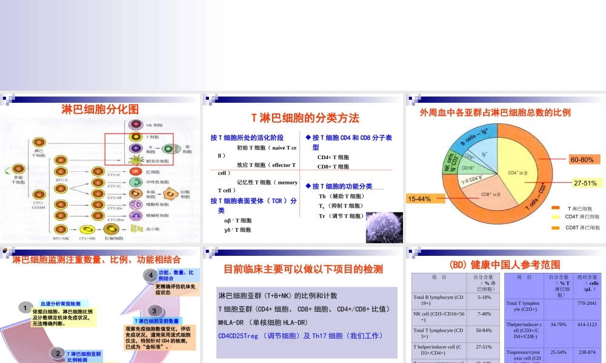The width and height of the screenshot is (606, 363).
Task: Click the 多能干细胞 stem cell icon
Action: pyautogui.click(x=19, y=169)
